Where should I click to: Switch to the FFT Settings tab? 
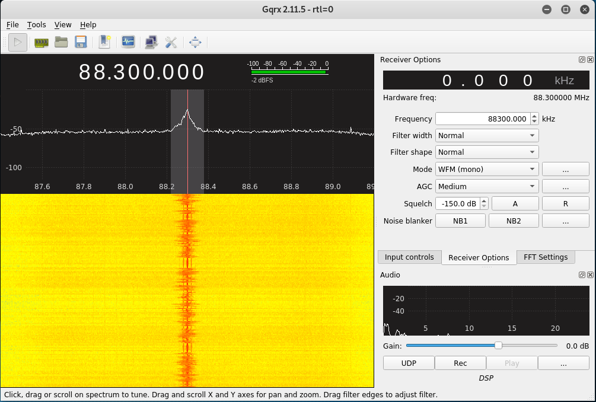click(546, 257)
